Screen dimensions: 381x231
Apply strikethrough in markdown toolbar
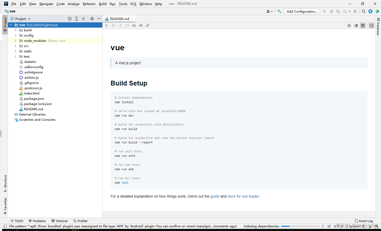pyautogui.click(x=113, y=26)
